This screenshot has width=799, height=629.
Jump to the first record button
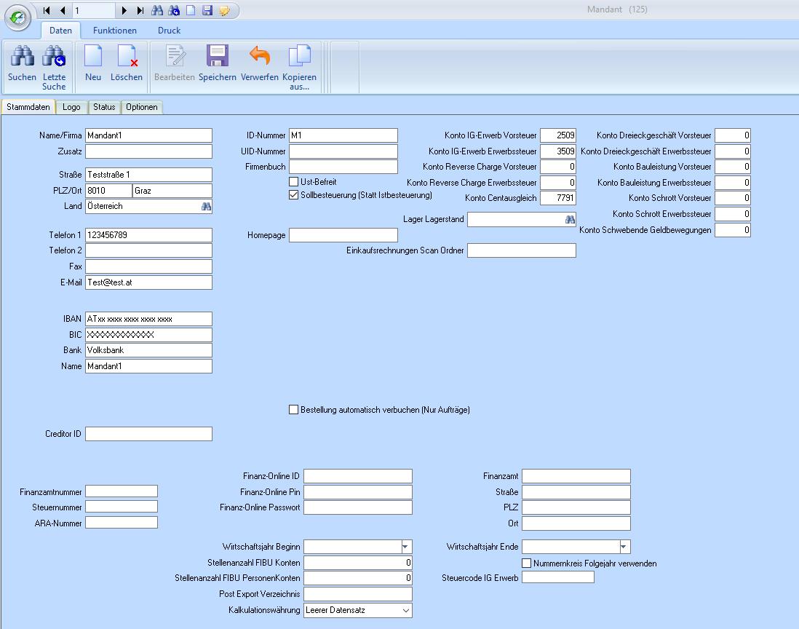pyautogui.click(x=47, y=11)
